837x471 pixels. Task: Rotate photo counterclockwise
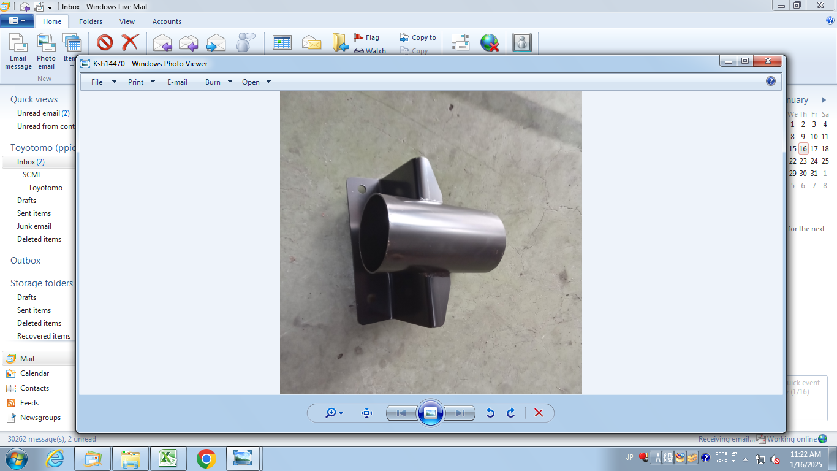tap(490, 413)
